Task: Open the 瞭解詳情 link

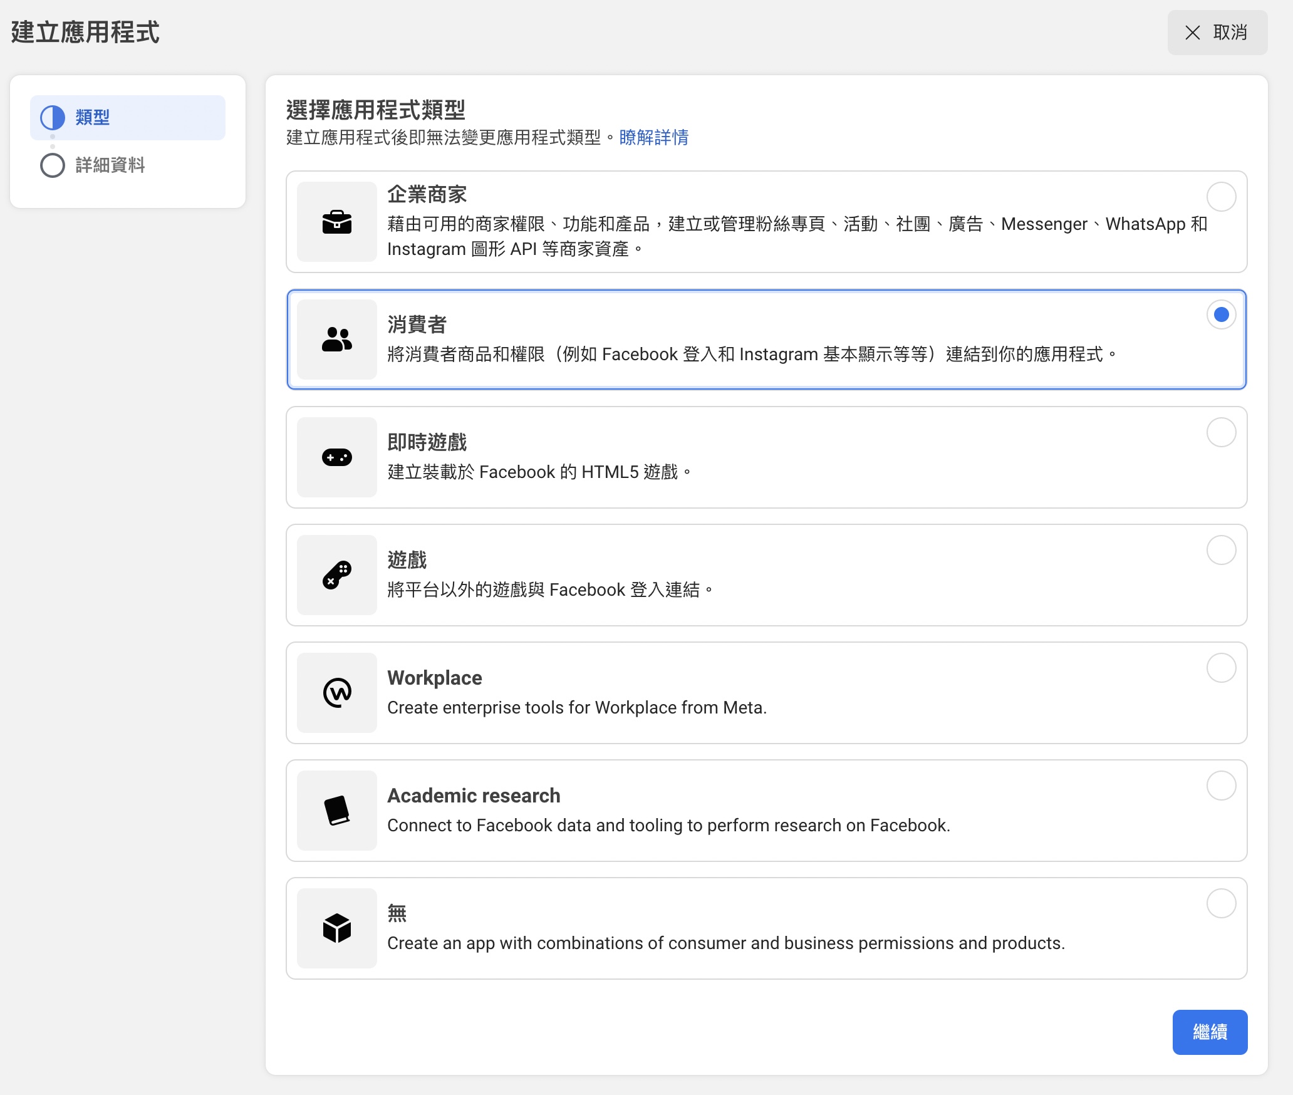Action: pyautogui.click(x=653, y=137)
